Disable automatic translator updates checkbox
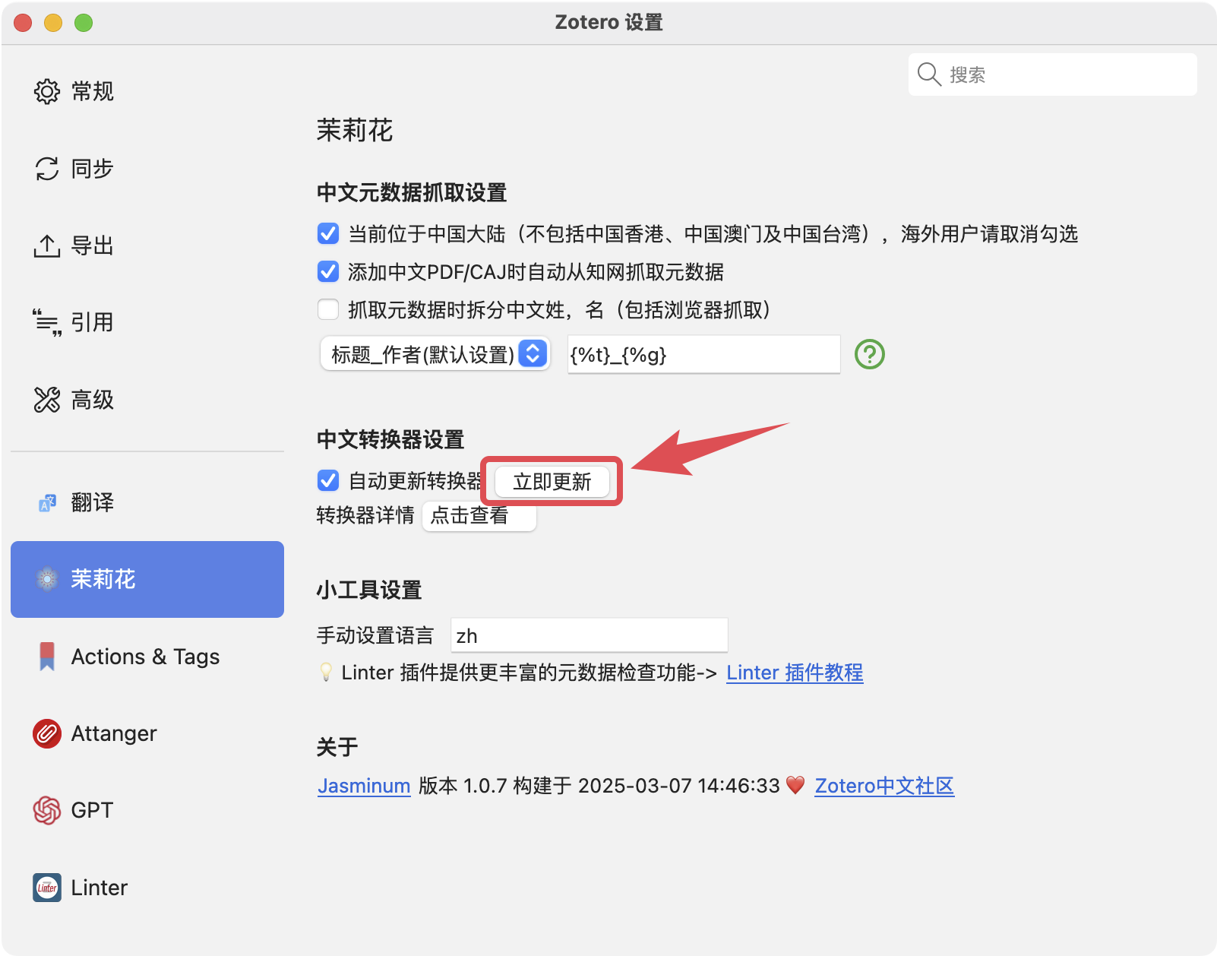1217x956 pixels. (x=328, y=480)
